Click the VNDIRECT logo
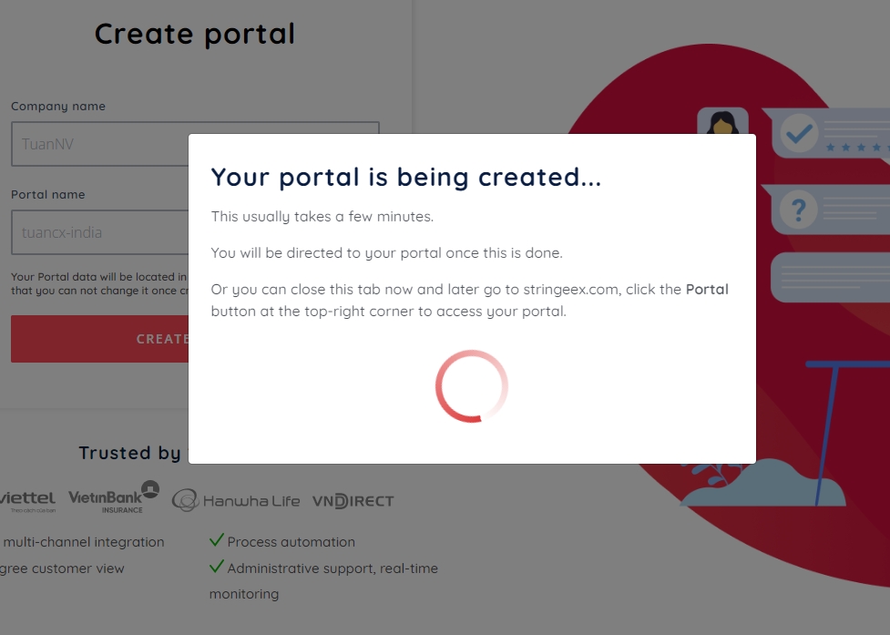The width and height of the screenshot is (890, 635). click(353, 501)
